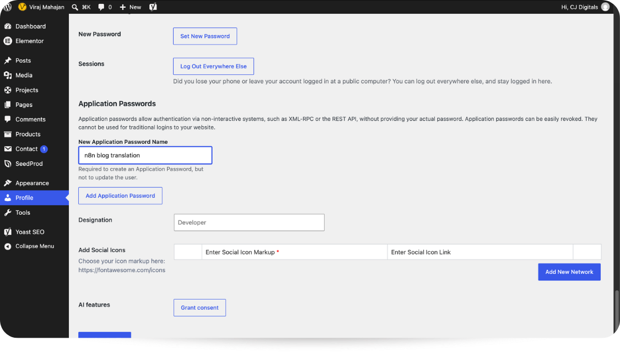Screen dimensions: 620x357
Task: Click Set New Password button
Action: (x=205, y=36)
